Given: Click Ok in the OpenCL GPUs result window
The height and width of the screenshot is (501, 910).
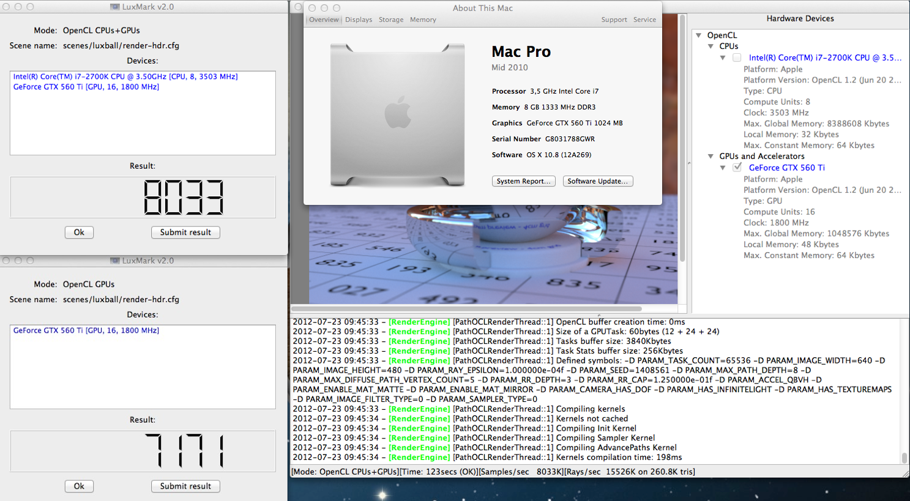Looking at the screenshot, I should tap(79, 486).
